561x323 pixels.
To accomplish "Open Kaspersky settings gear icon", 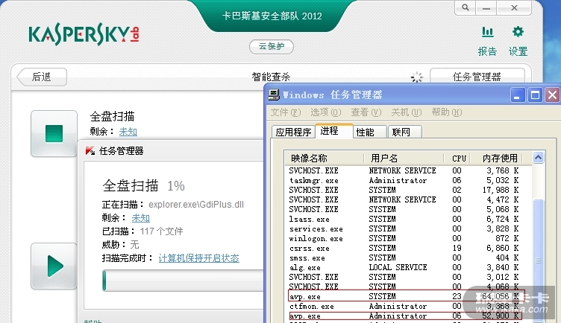I will point(518,32).
